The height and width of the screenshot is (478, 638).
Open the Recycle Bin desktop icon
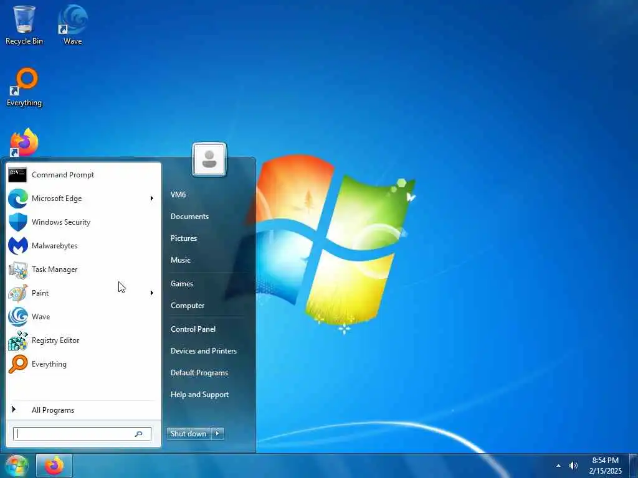tap(24, 24)
